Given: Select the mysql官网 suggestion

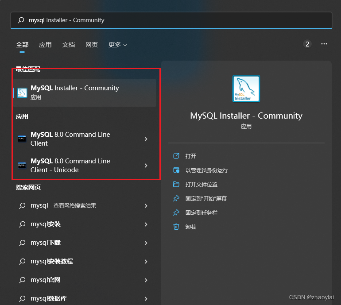Looking at the screenshot, I should [x=85, y=280].
